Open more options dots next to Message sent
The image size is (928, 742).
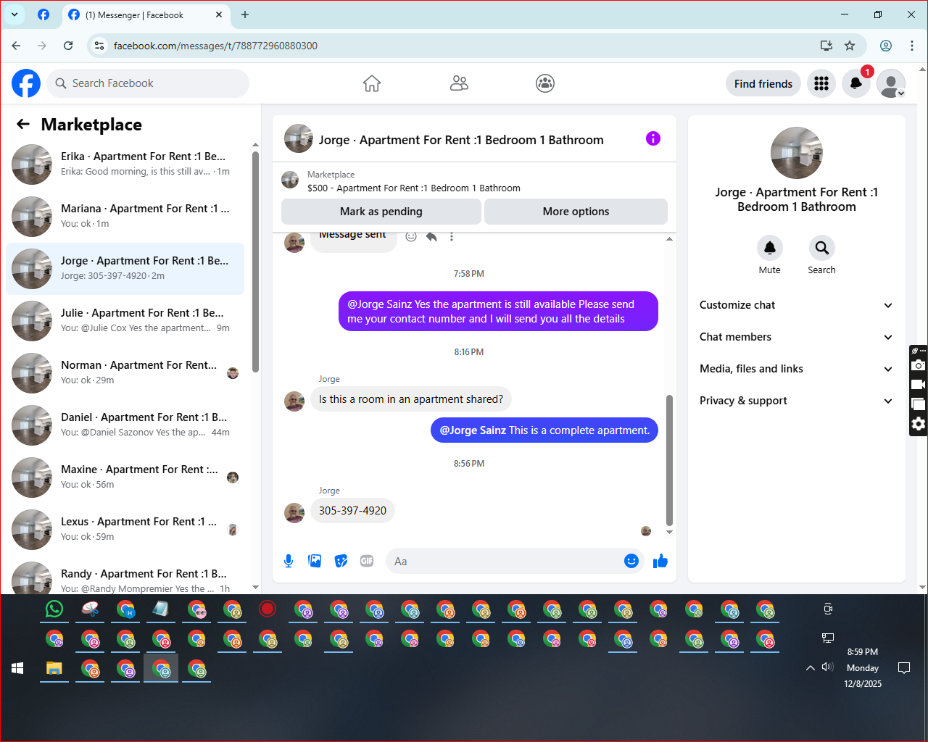452,236
